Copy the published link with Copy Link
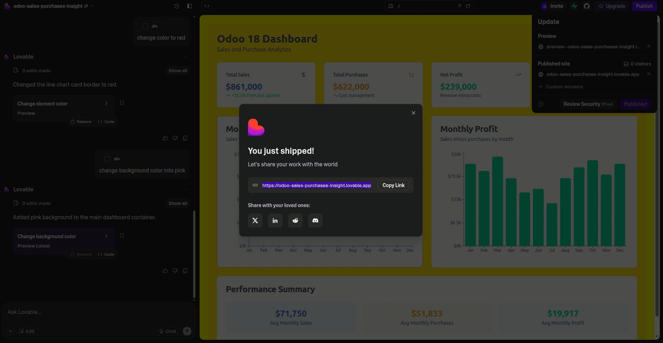The width and height of the screenshot is (663, 343). point(393,185)
